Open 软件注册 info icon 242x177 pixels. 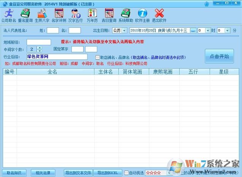pos(142,16)
